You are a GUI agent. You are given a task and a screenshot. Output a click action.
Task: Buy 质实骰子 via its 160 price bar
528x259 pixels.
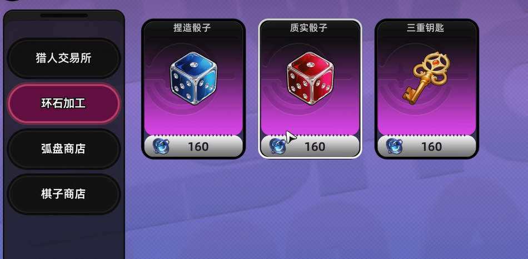310,146
